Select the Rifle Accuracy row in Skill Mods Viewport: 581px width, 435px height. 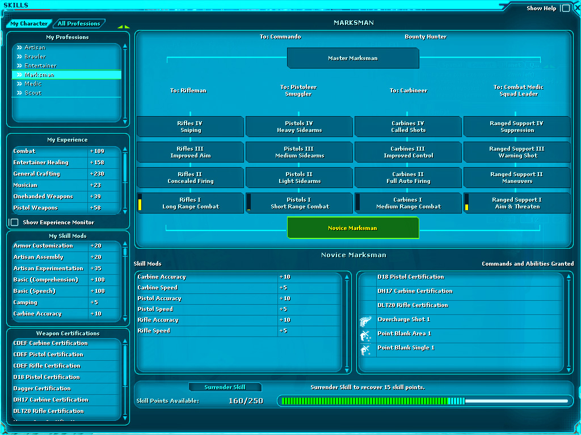239,320
